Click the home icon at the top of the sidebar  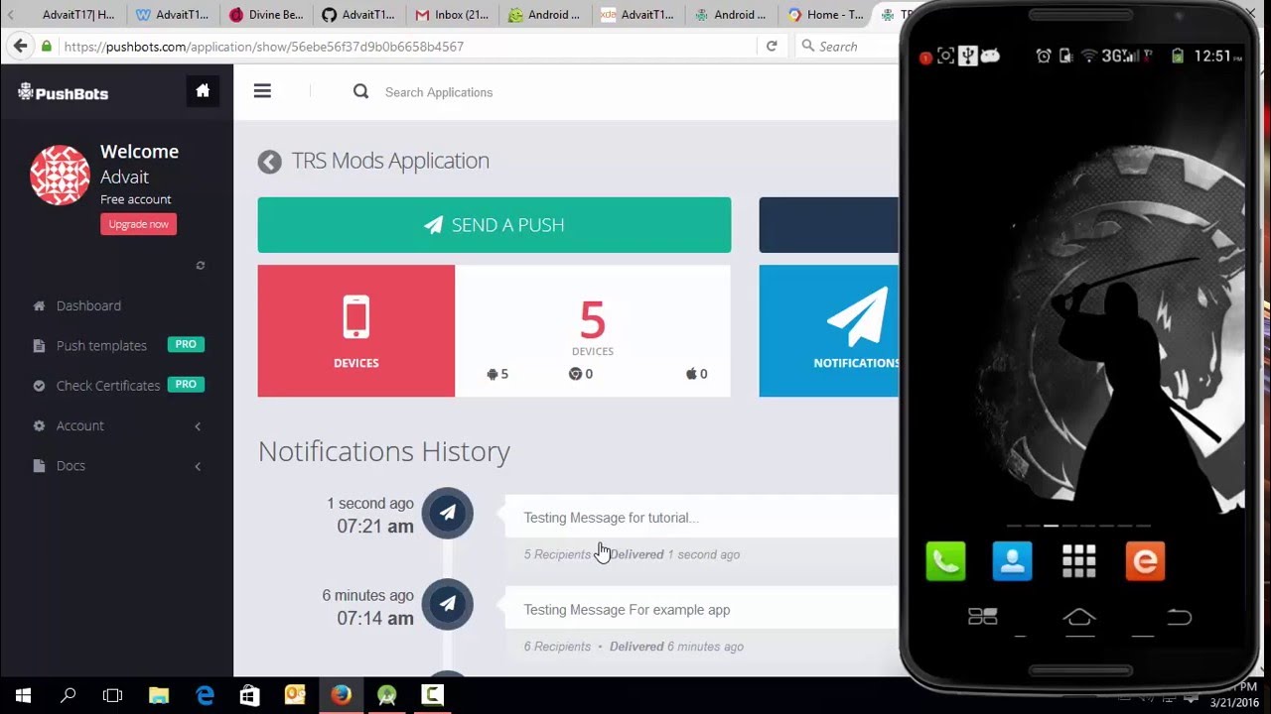coord(203,90)
